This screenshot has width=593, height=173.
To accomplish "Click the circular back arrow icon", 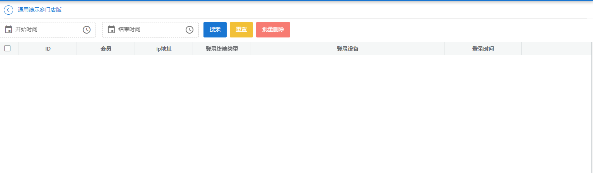I will pos(9,10).
